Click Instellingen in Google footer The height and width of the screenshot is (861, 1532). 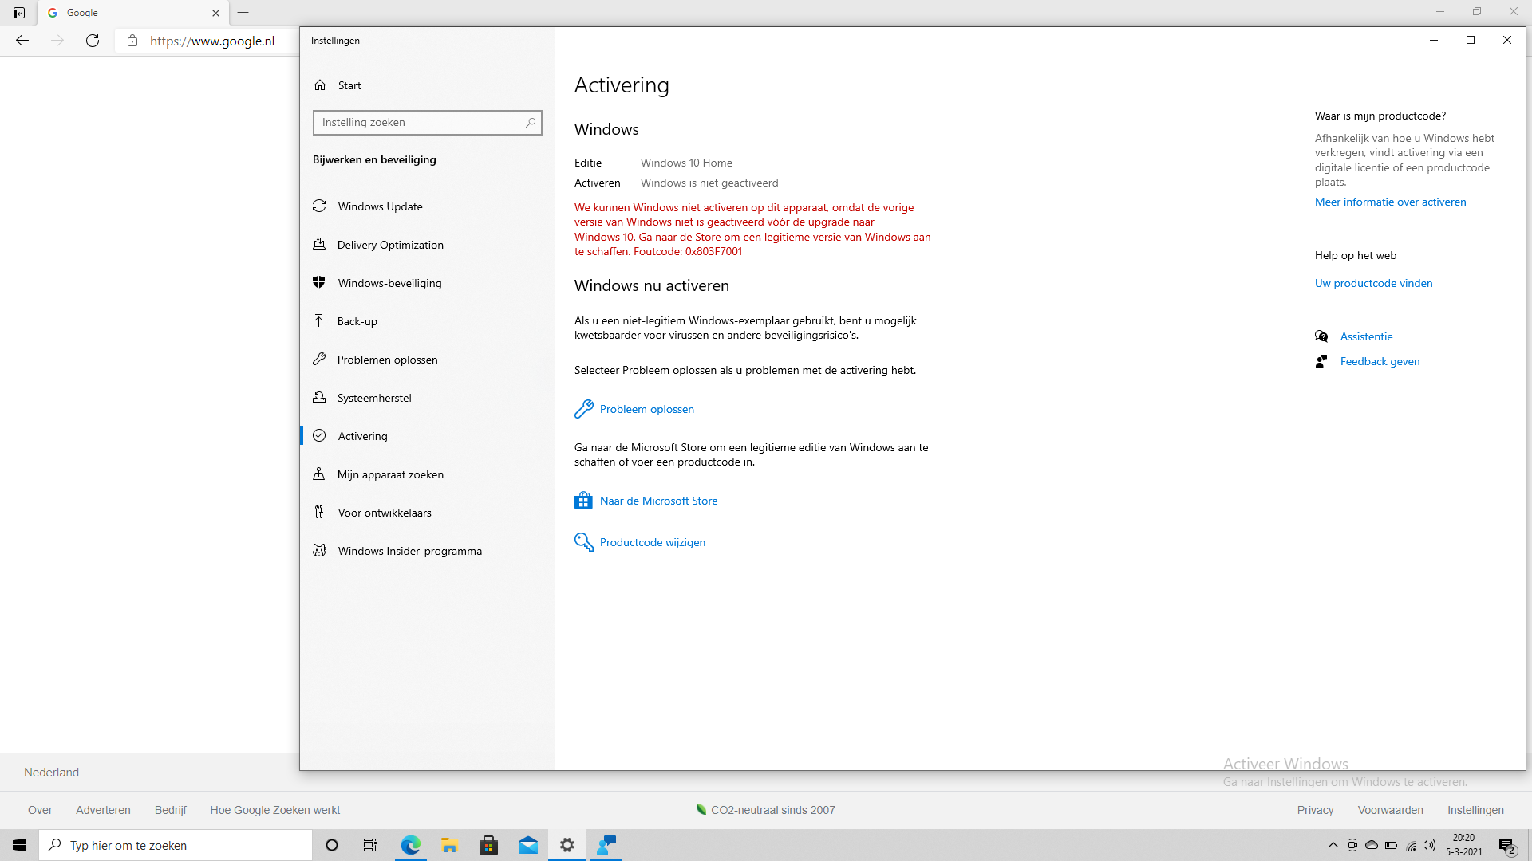click(x=1475, y=810)
